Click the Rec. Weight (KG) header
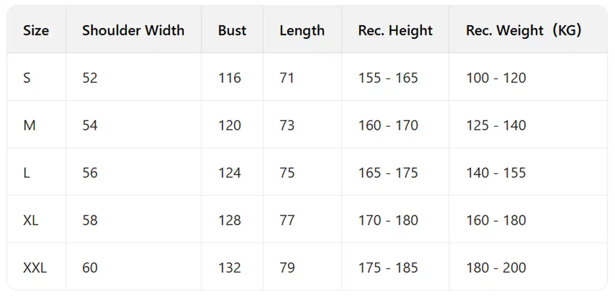Screen dimensions: 615x297 click(523, 30)
